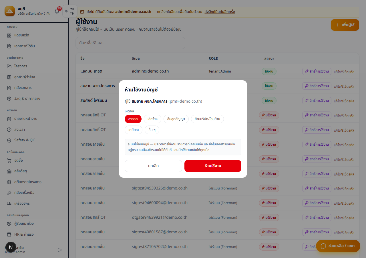Cancel the dialog with ยกเลิก button
This screenshot has height=258, width=366.
pyautogui.click(x=153, y=166)
